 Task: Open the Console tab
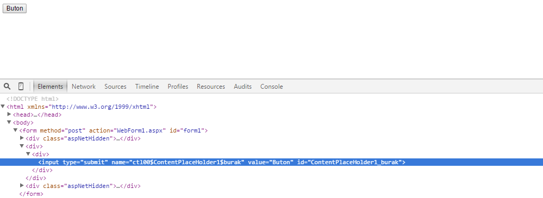[x=271, y=87]
